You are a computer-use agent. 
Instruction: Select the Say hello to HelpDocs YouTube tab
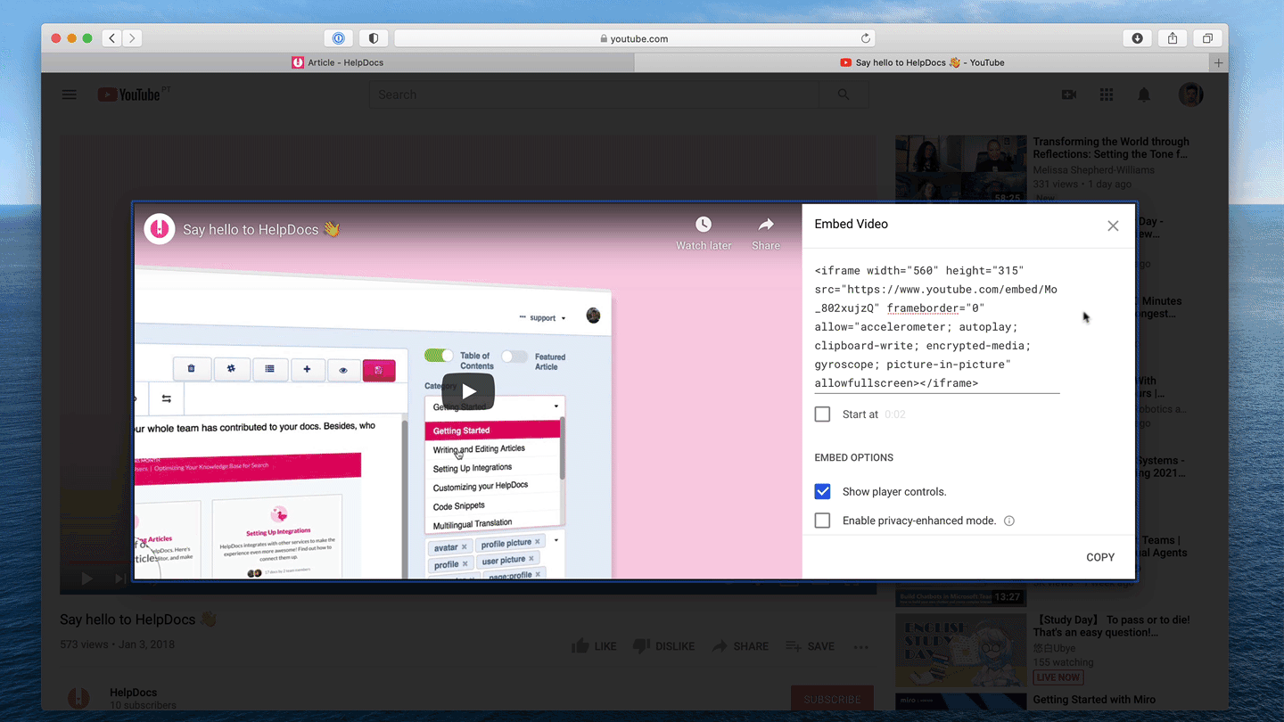tap(922, 62)
